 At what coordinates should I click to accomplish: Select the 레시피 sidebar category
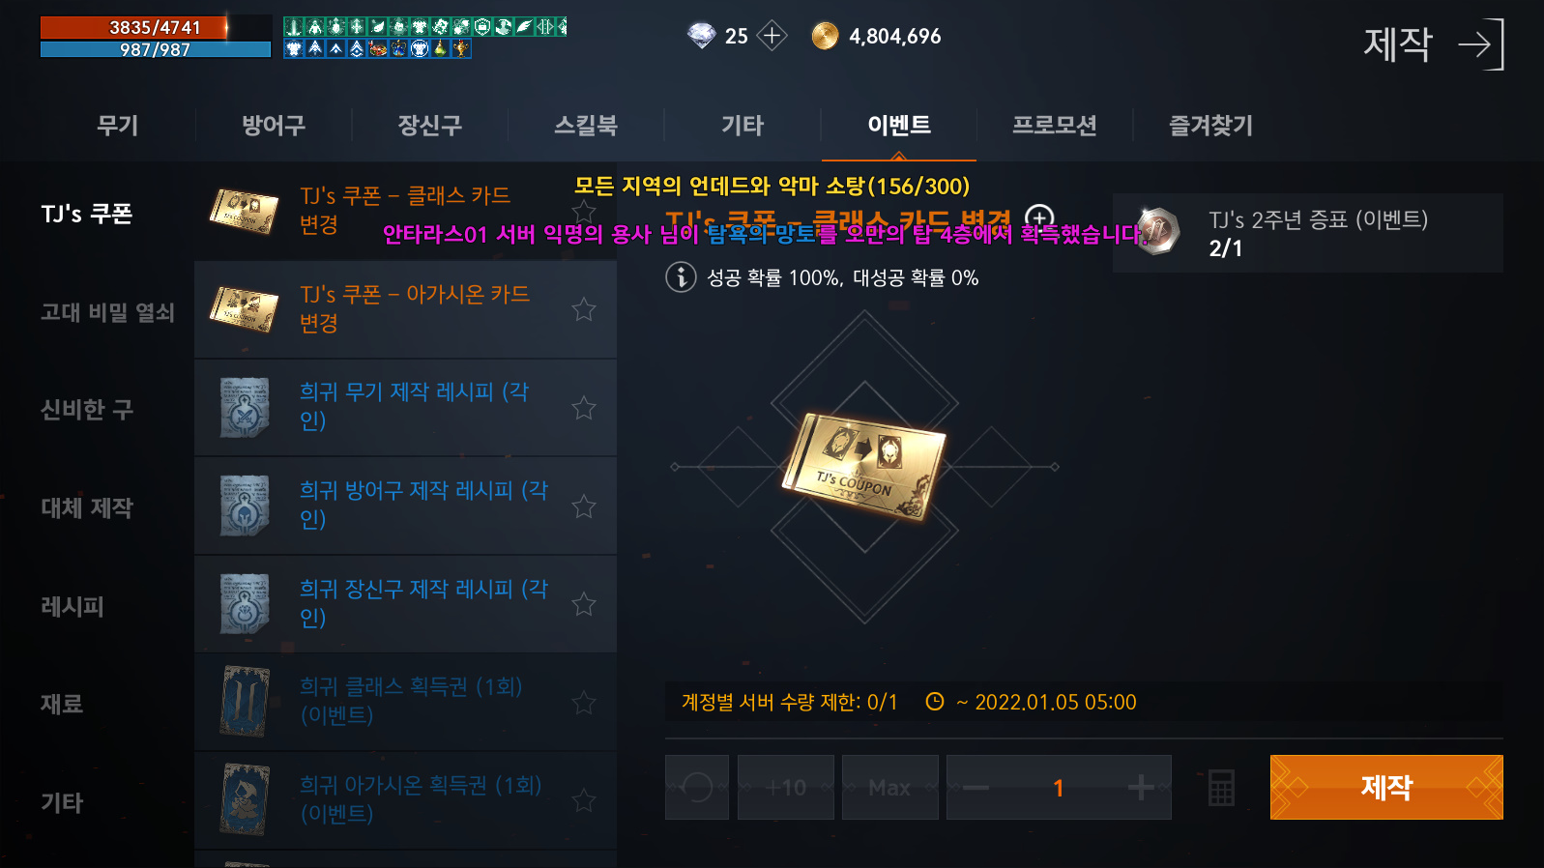[x=73, y=606]
